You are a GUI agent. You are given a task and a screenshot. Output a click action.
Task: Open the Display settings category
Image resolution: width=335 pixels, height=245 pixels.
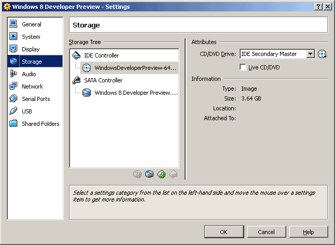(x=35, y=49)
